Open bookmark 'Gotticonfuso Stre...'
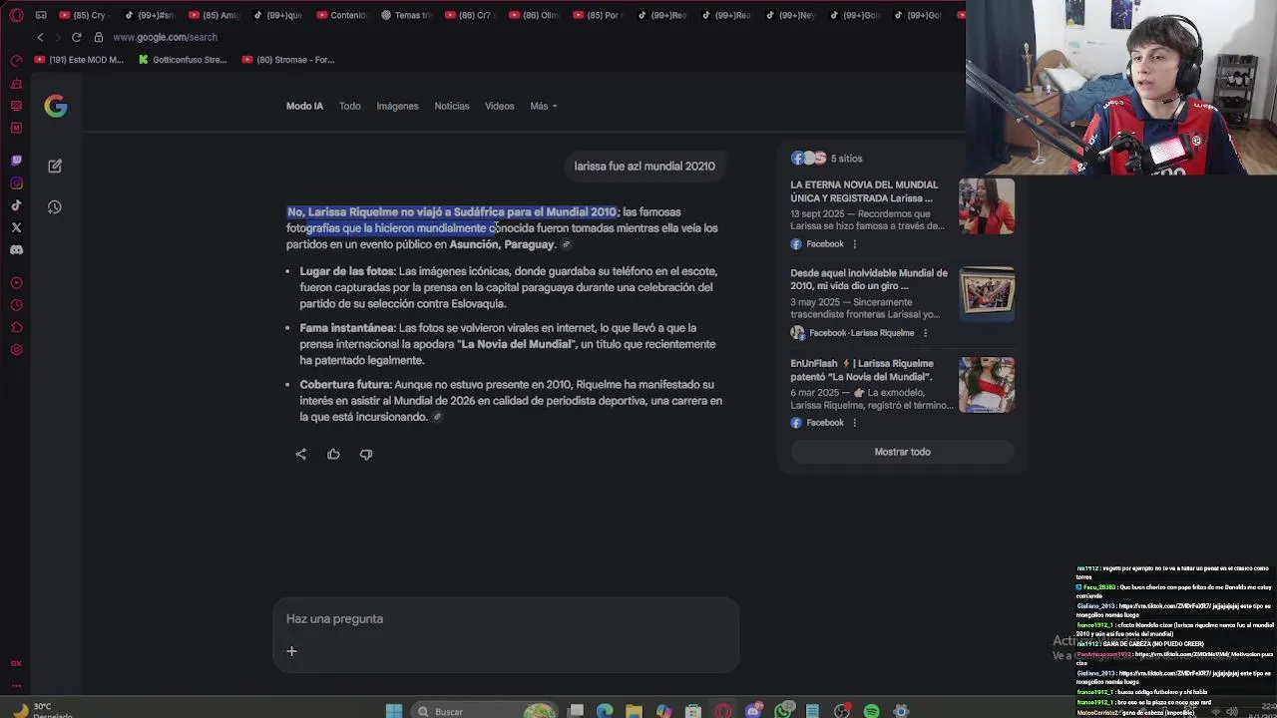Viewport: 1277px width, 718px height. tap(183, 60)
